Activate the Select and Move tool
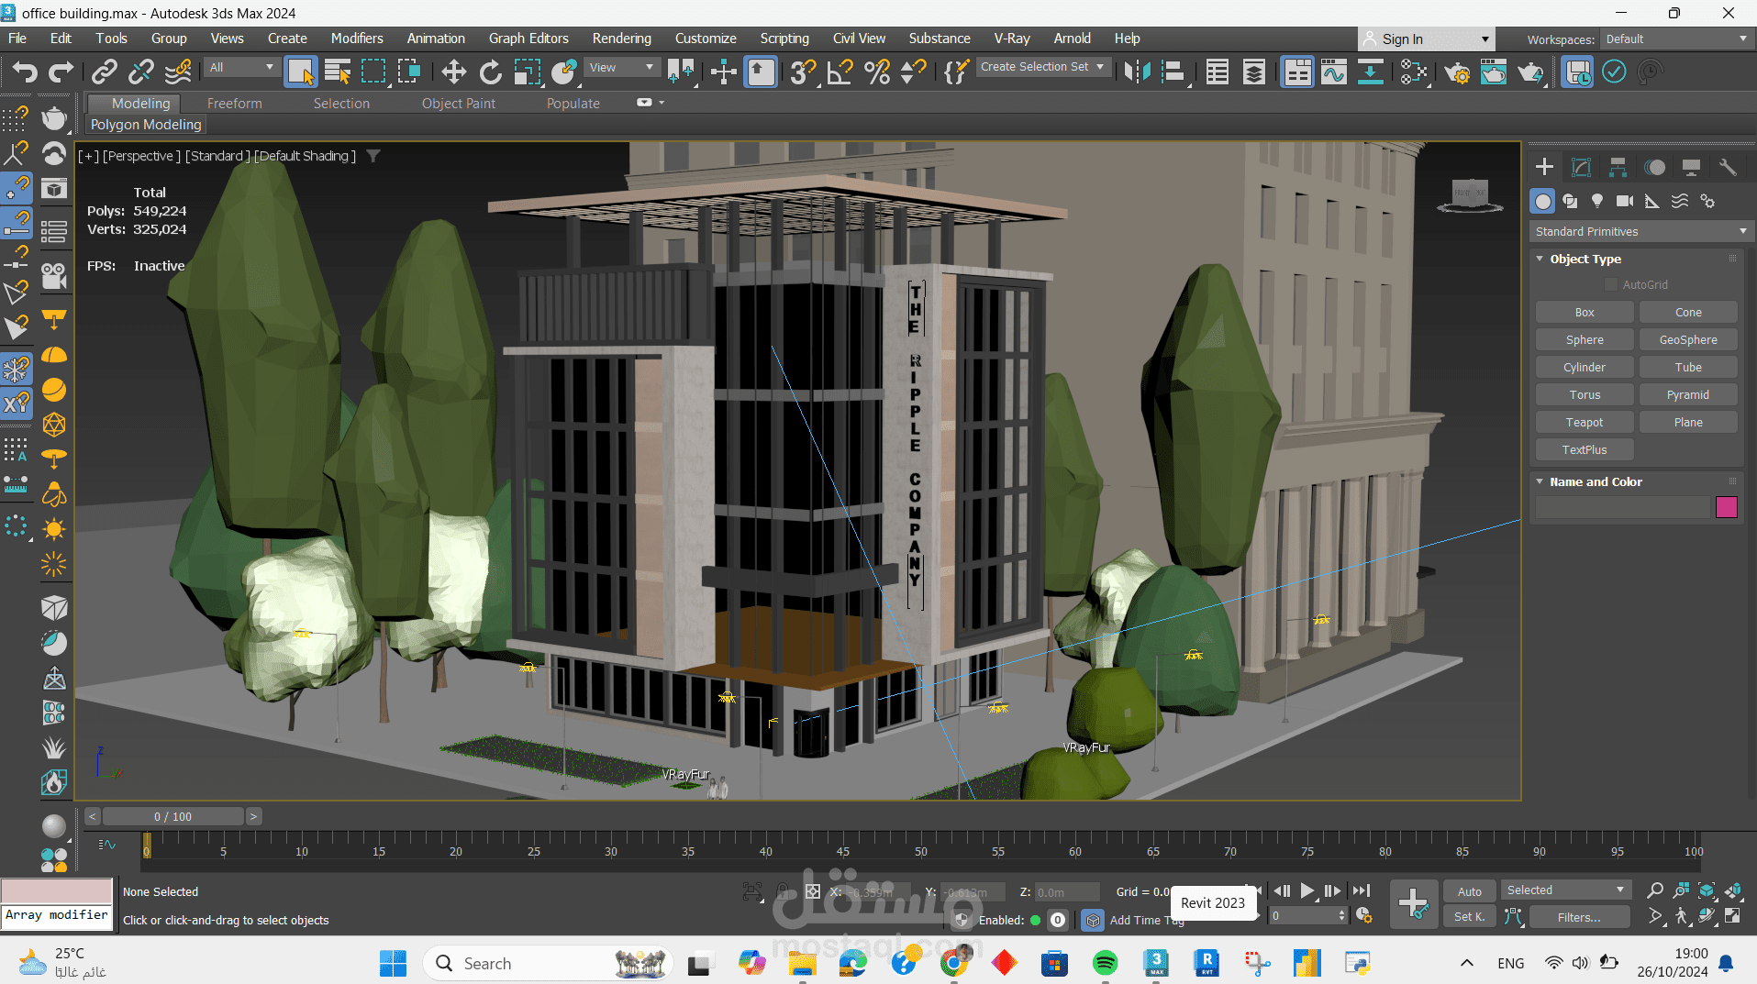Image resolution: width=1757 pixels, height=984 pixels. (x=453, y=72)
